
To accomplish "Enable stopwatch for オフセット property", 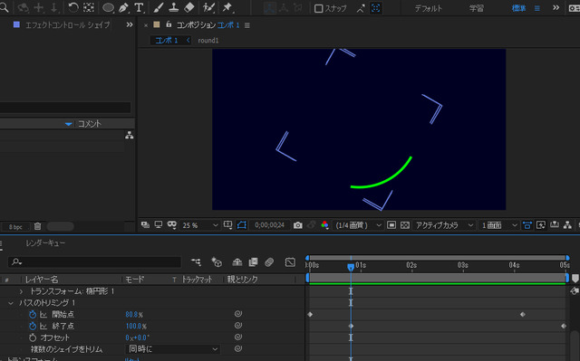I will point(33,337).
